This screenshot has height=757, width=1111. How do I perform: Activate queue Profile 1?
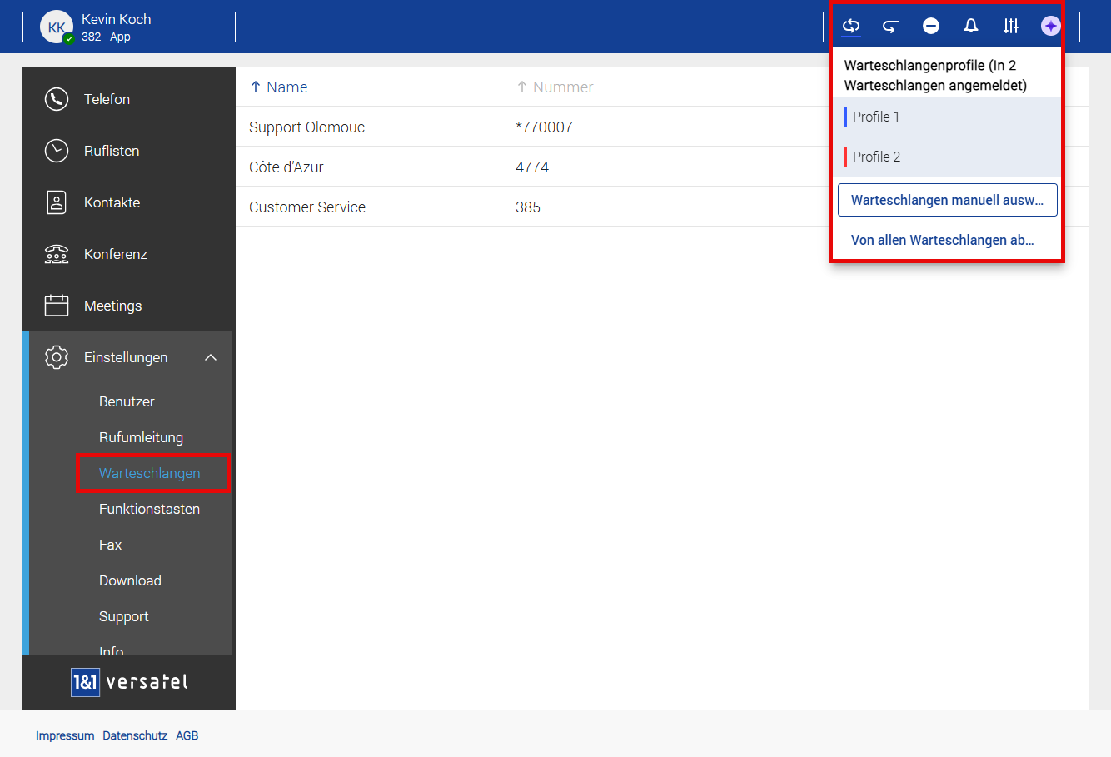coord(876,117)
